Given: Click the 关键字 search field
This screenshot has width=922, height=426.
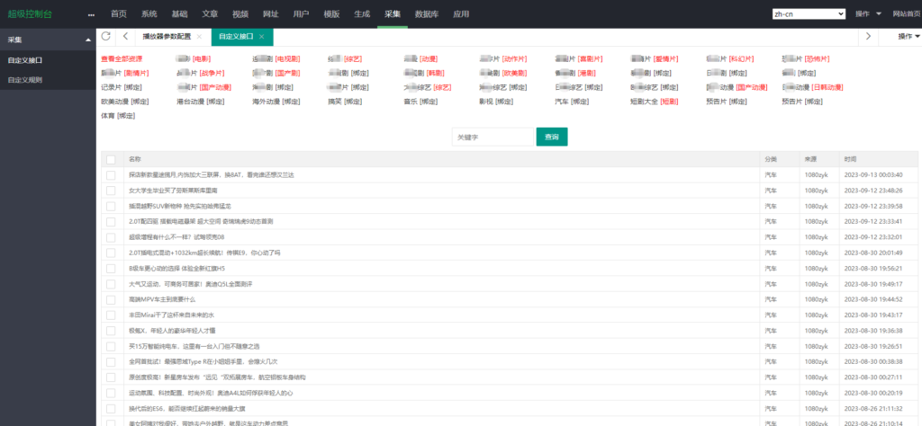Looking at the screenshot, I should 493,137.
